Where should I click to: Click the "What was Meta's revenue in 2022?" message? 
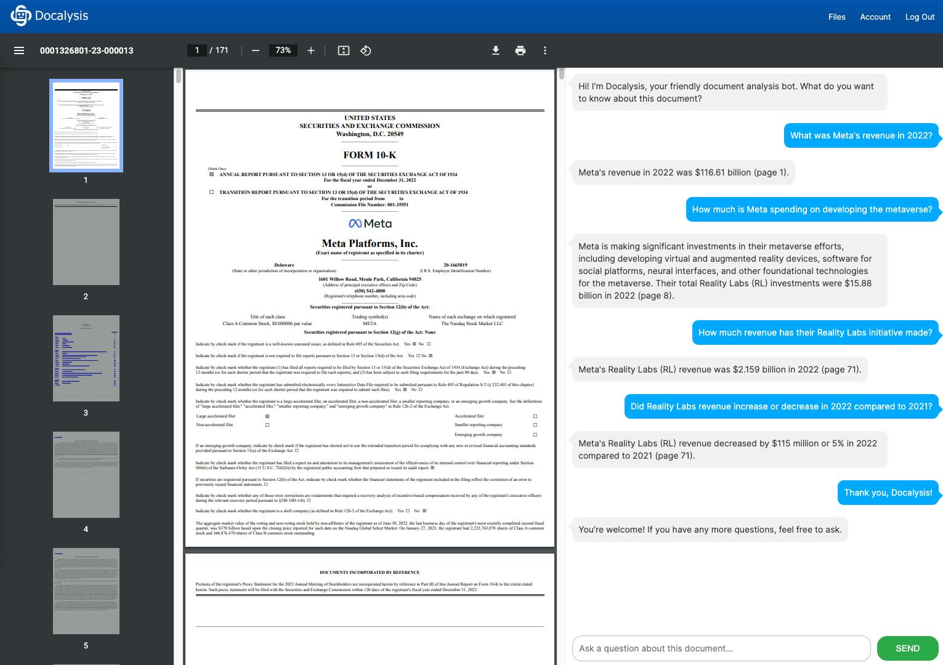tap(861, 135)
